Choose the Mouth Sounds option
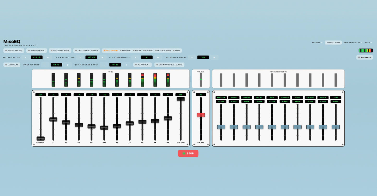The image size is (377, 196). (163, 51)
